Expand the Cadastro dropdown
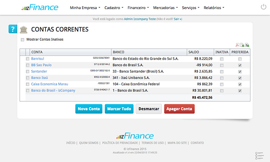270x162 pixels. (x=114, y=8)
